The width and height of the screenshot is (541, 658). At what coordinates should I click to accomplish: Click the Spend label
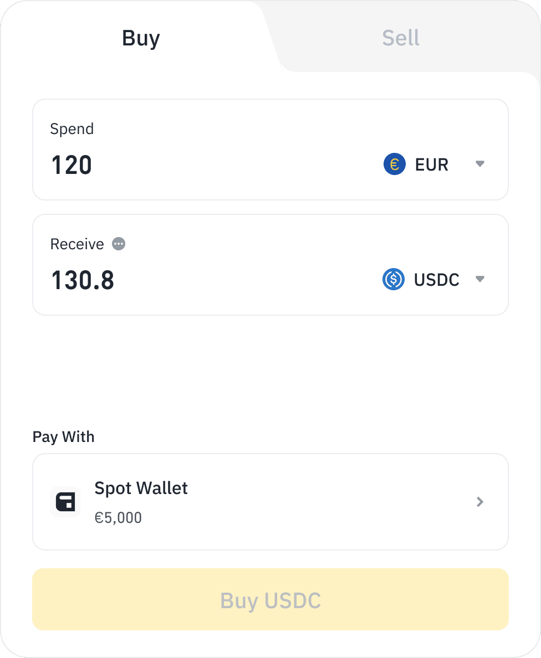tap(72, 129)
